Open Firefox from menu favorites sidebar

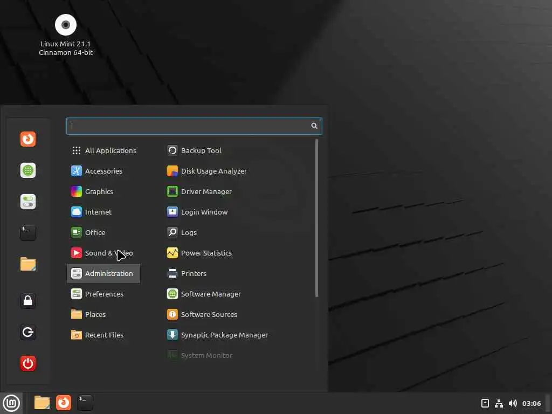28,139
